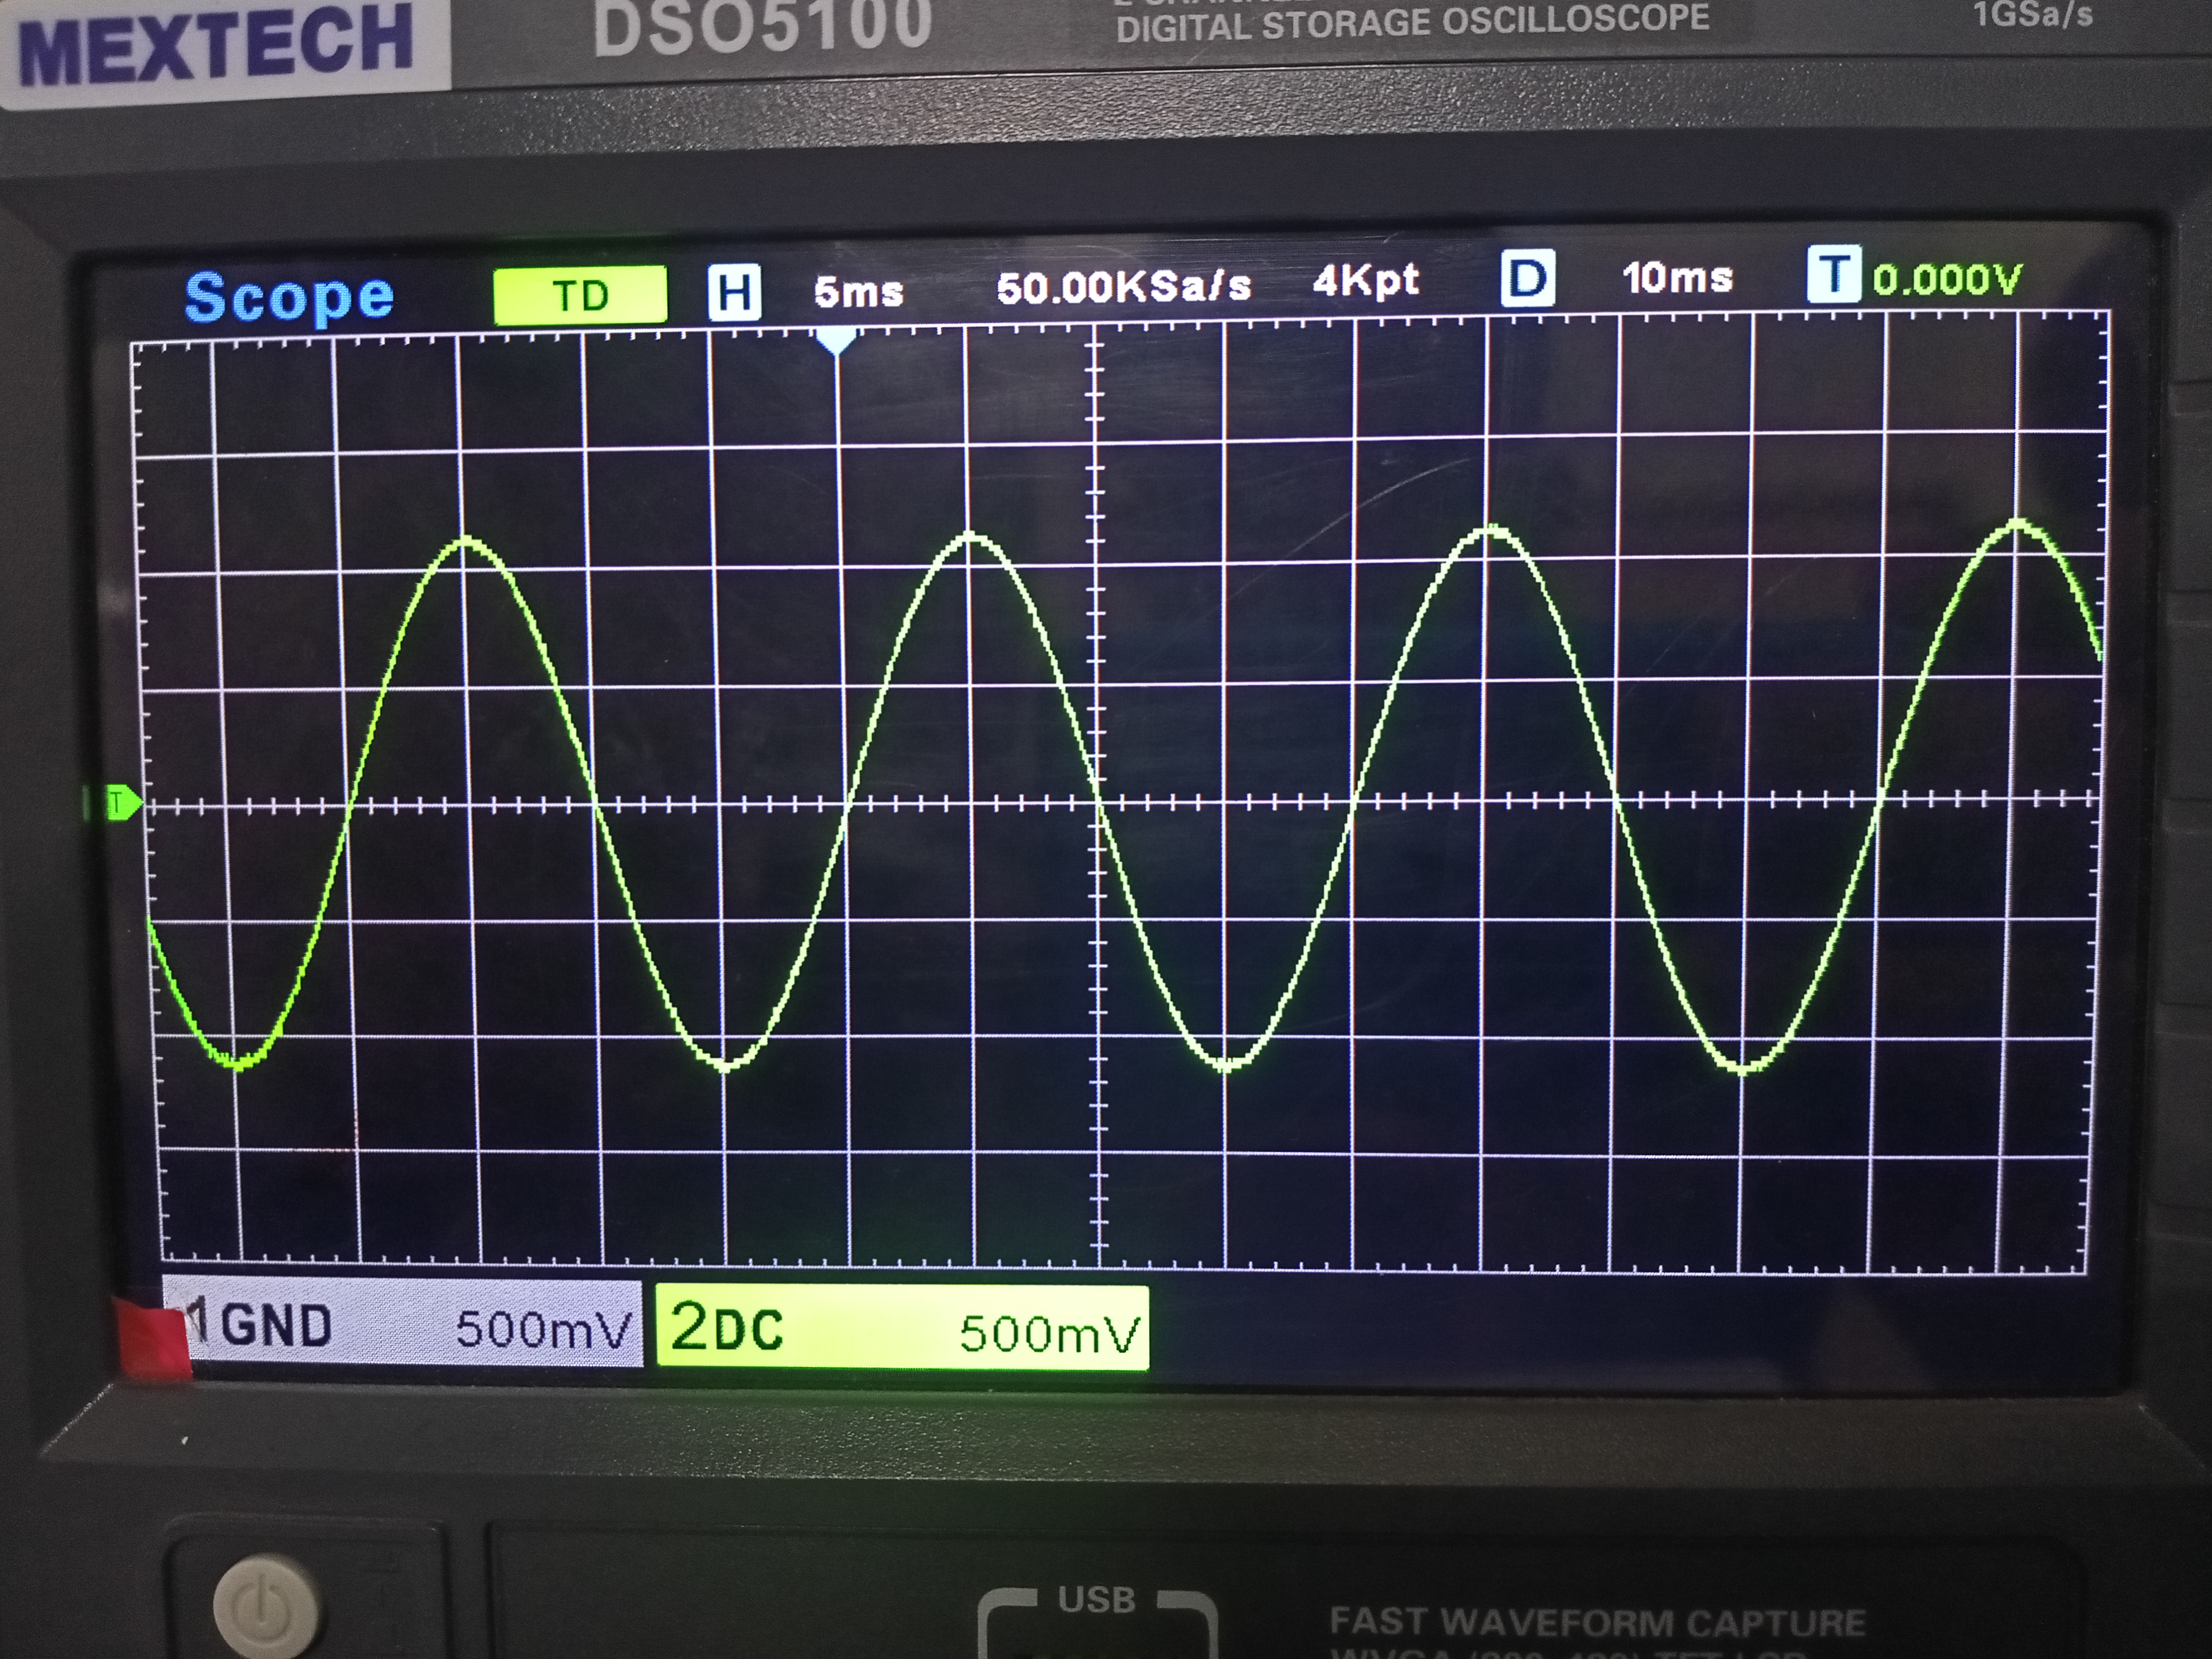Click the D delay icon

[1527, 278]
